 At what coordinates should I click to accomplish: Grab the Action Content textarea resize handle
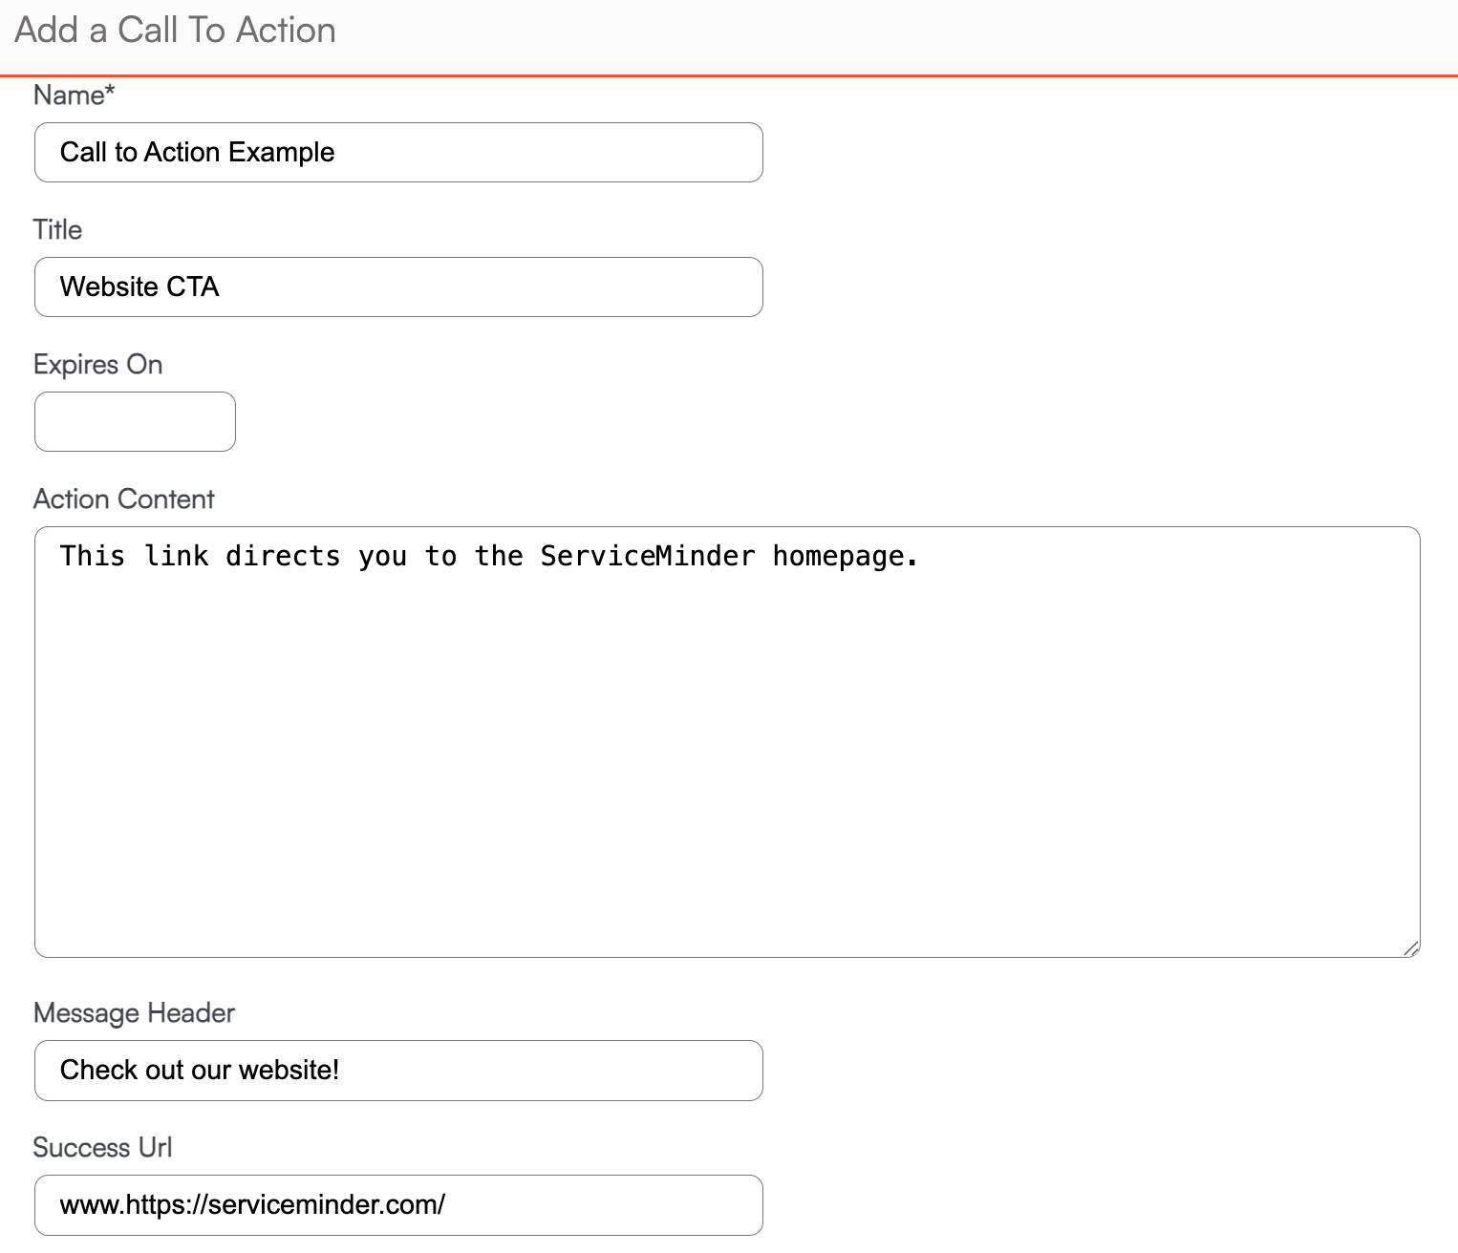(x=1410, y=947)
